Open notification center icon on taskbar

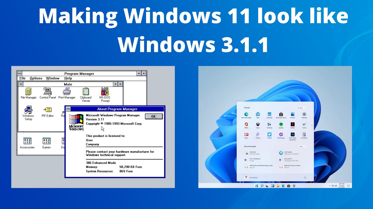point(349,186)
